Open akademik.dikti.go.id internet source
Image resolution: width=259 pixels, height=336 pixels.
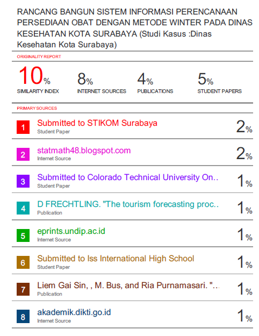click(74, 312)
